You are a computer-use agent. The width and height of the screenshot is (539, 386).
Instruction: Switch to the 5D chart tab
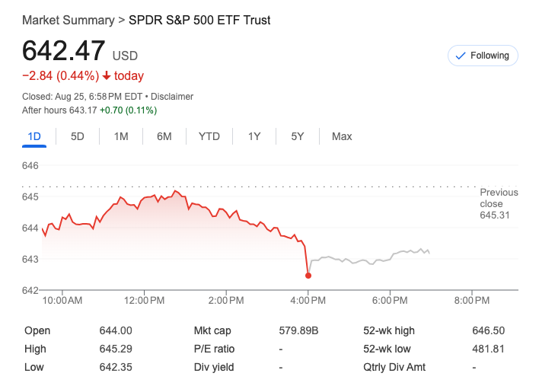point(78,136)
